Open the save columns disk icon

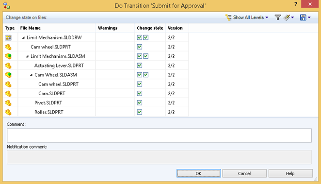click(303, 17)
